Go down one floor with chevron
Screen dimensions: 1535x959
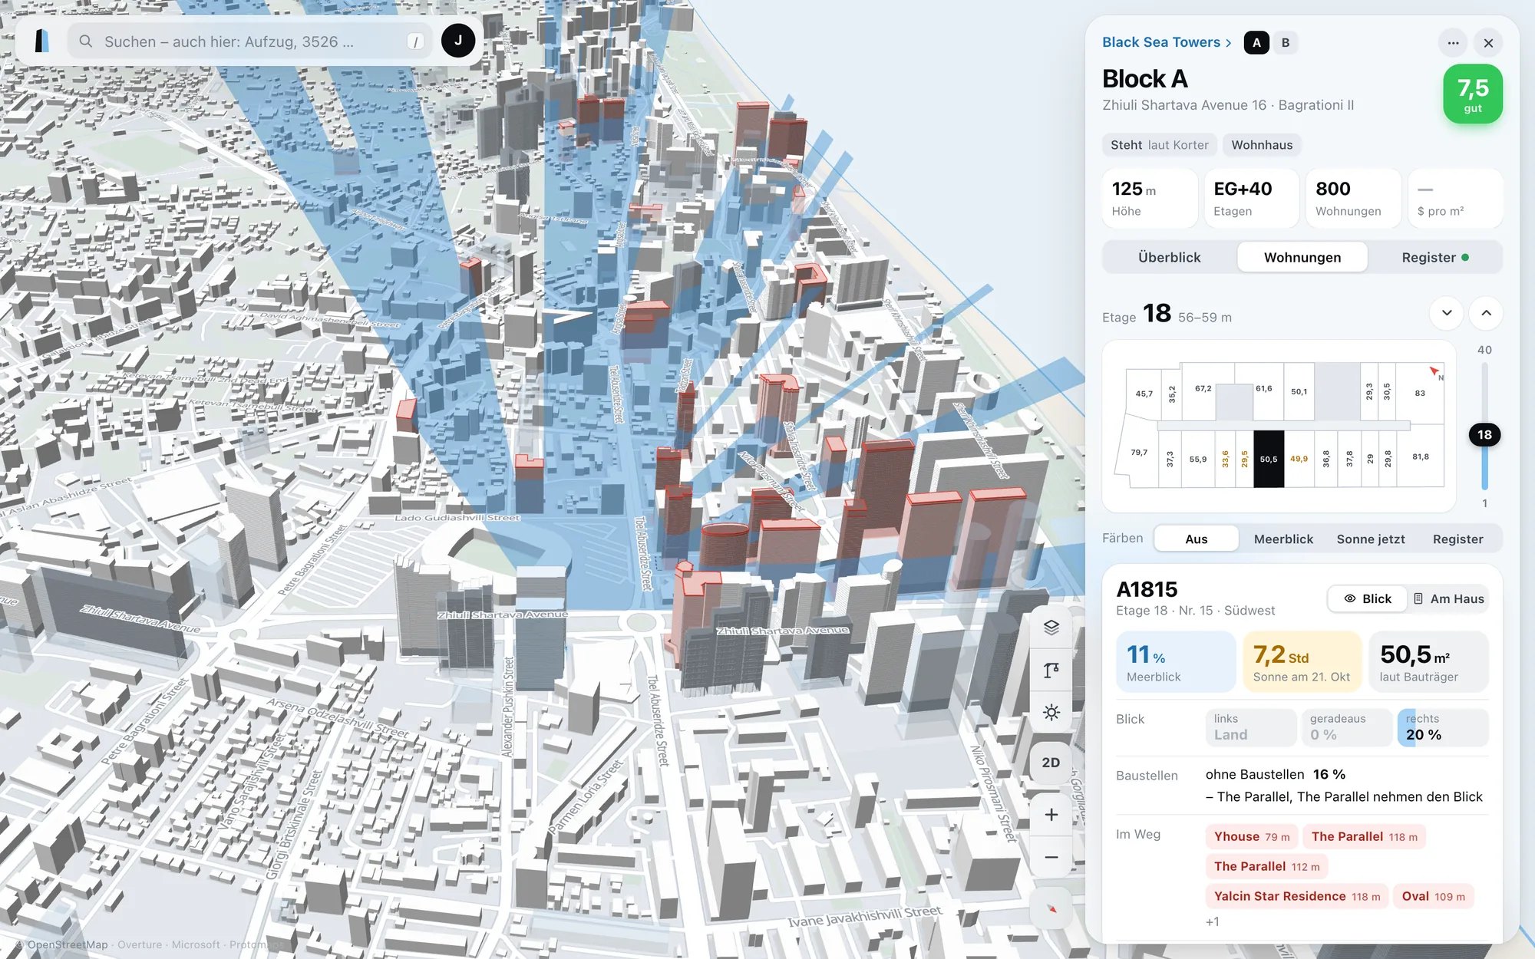tap(1447, 313)
